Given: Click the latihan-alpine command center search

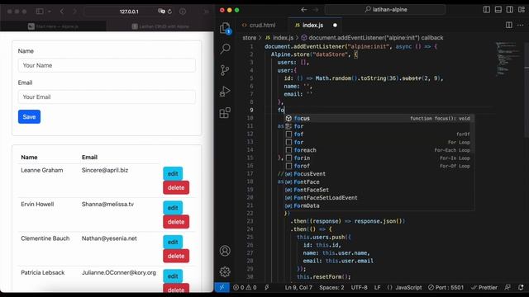Looking at the screenshot, I should 385,10.
